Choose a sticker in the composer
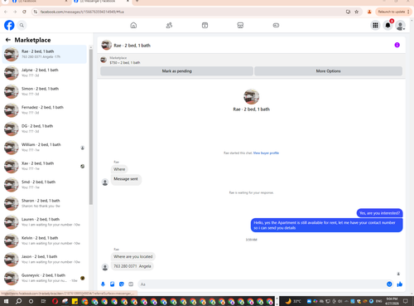 122,284
